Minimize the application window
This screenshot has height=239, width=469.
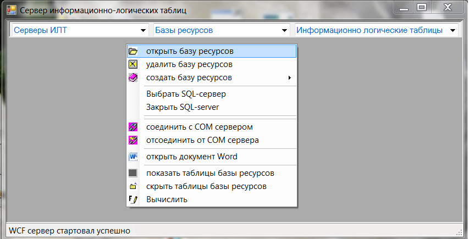pyautogui.click(x=404, y=8)
